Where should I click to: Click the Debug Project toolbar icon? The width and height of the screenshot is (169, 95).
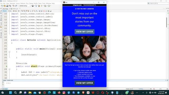[x=45, y=6]
